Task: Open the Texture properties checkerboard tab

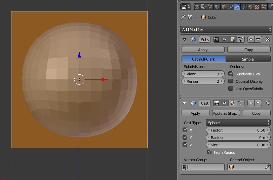Action: (x=257, y=7)
